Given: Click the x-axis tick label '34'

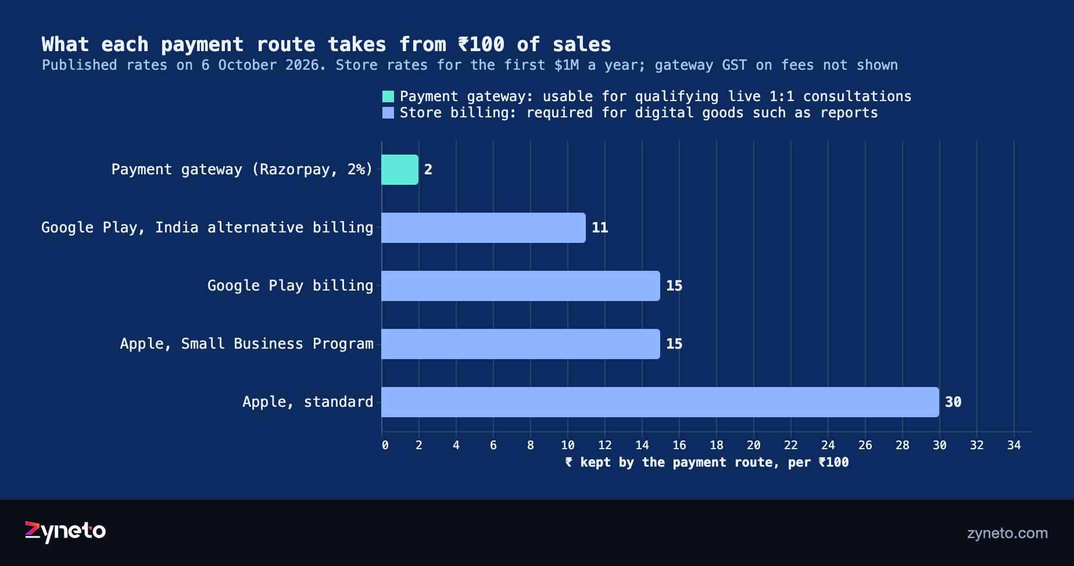Looking at the screenshot, I should pos(1014,445).
